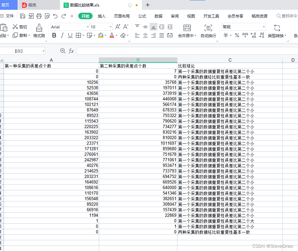
Task: Align text to top of cell
Action: pos(137,27)
